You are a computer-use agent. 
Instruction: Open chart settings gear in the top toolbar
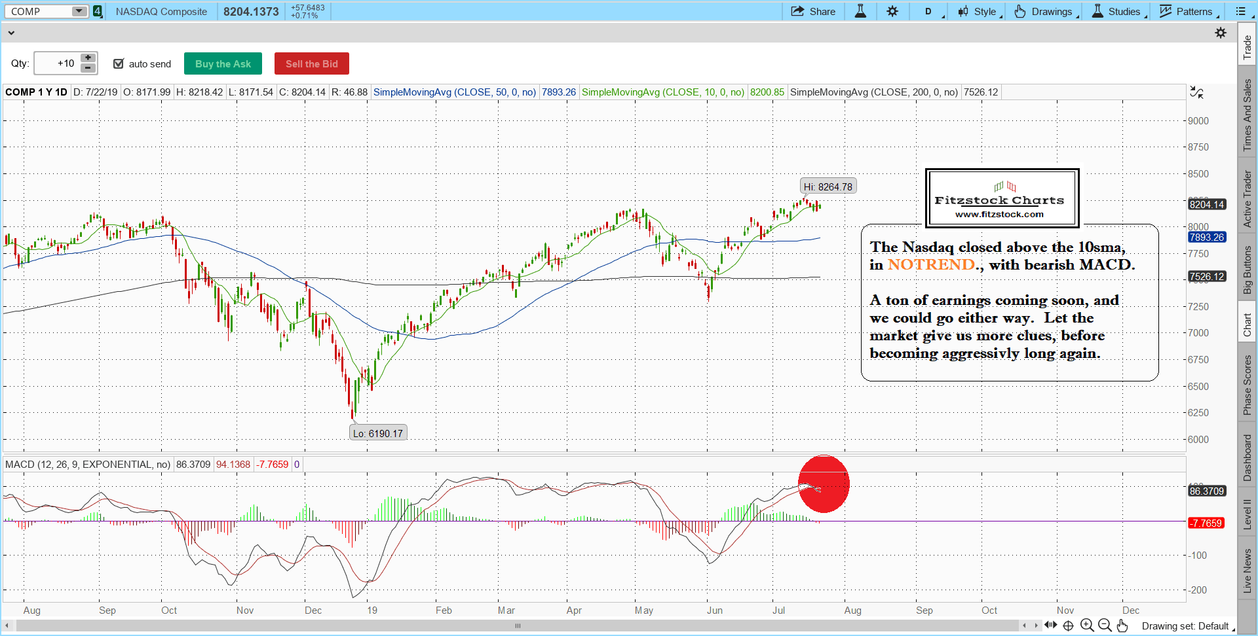[x=892, y=11]
